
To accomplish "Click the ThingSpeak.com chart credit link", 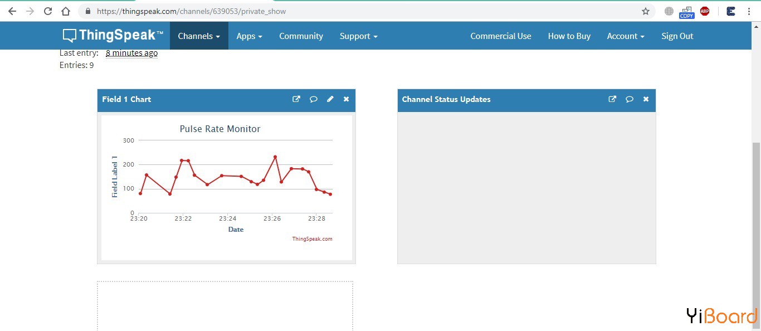I will [x=312, y=239].
